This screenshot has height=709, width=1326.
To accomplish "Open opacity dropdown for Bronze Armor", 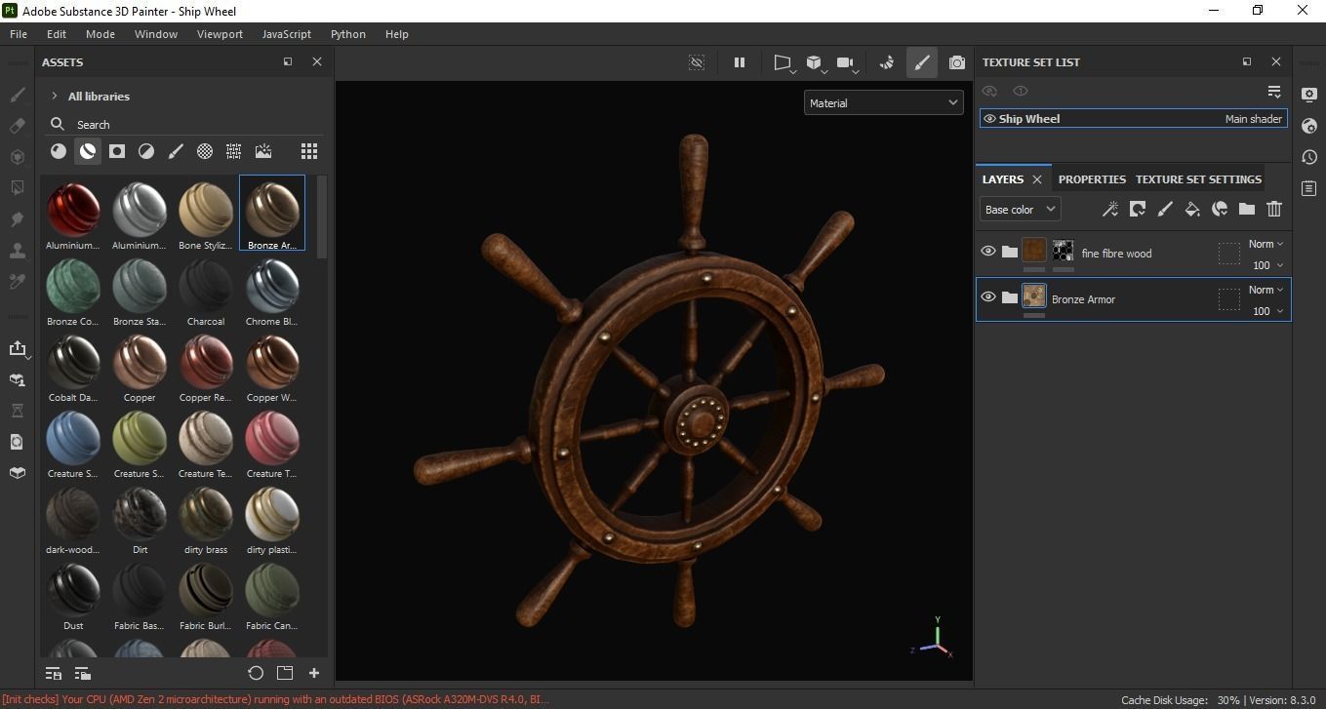I will (x=1267, y=311).
